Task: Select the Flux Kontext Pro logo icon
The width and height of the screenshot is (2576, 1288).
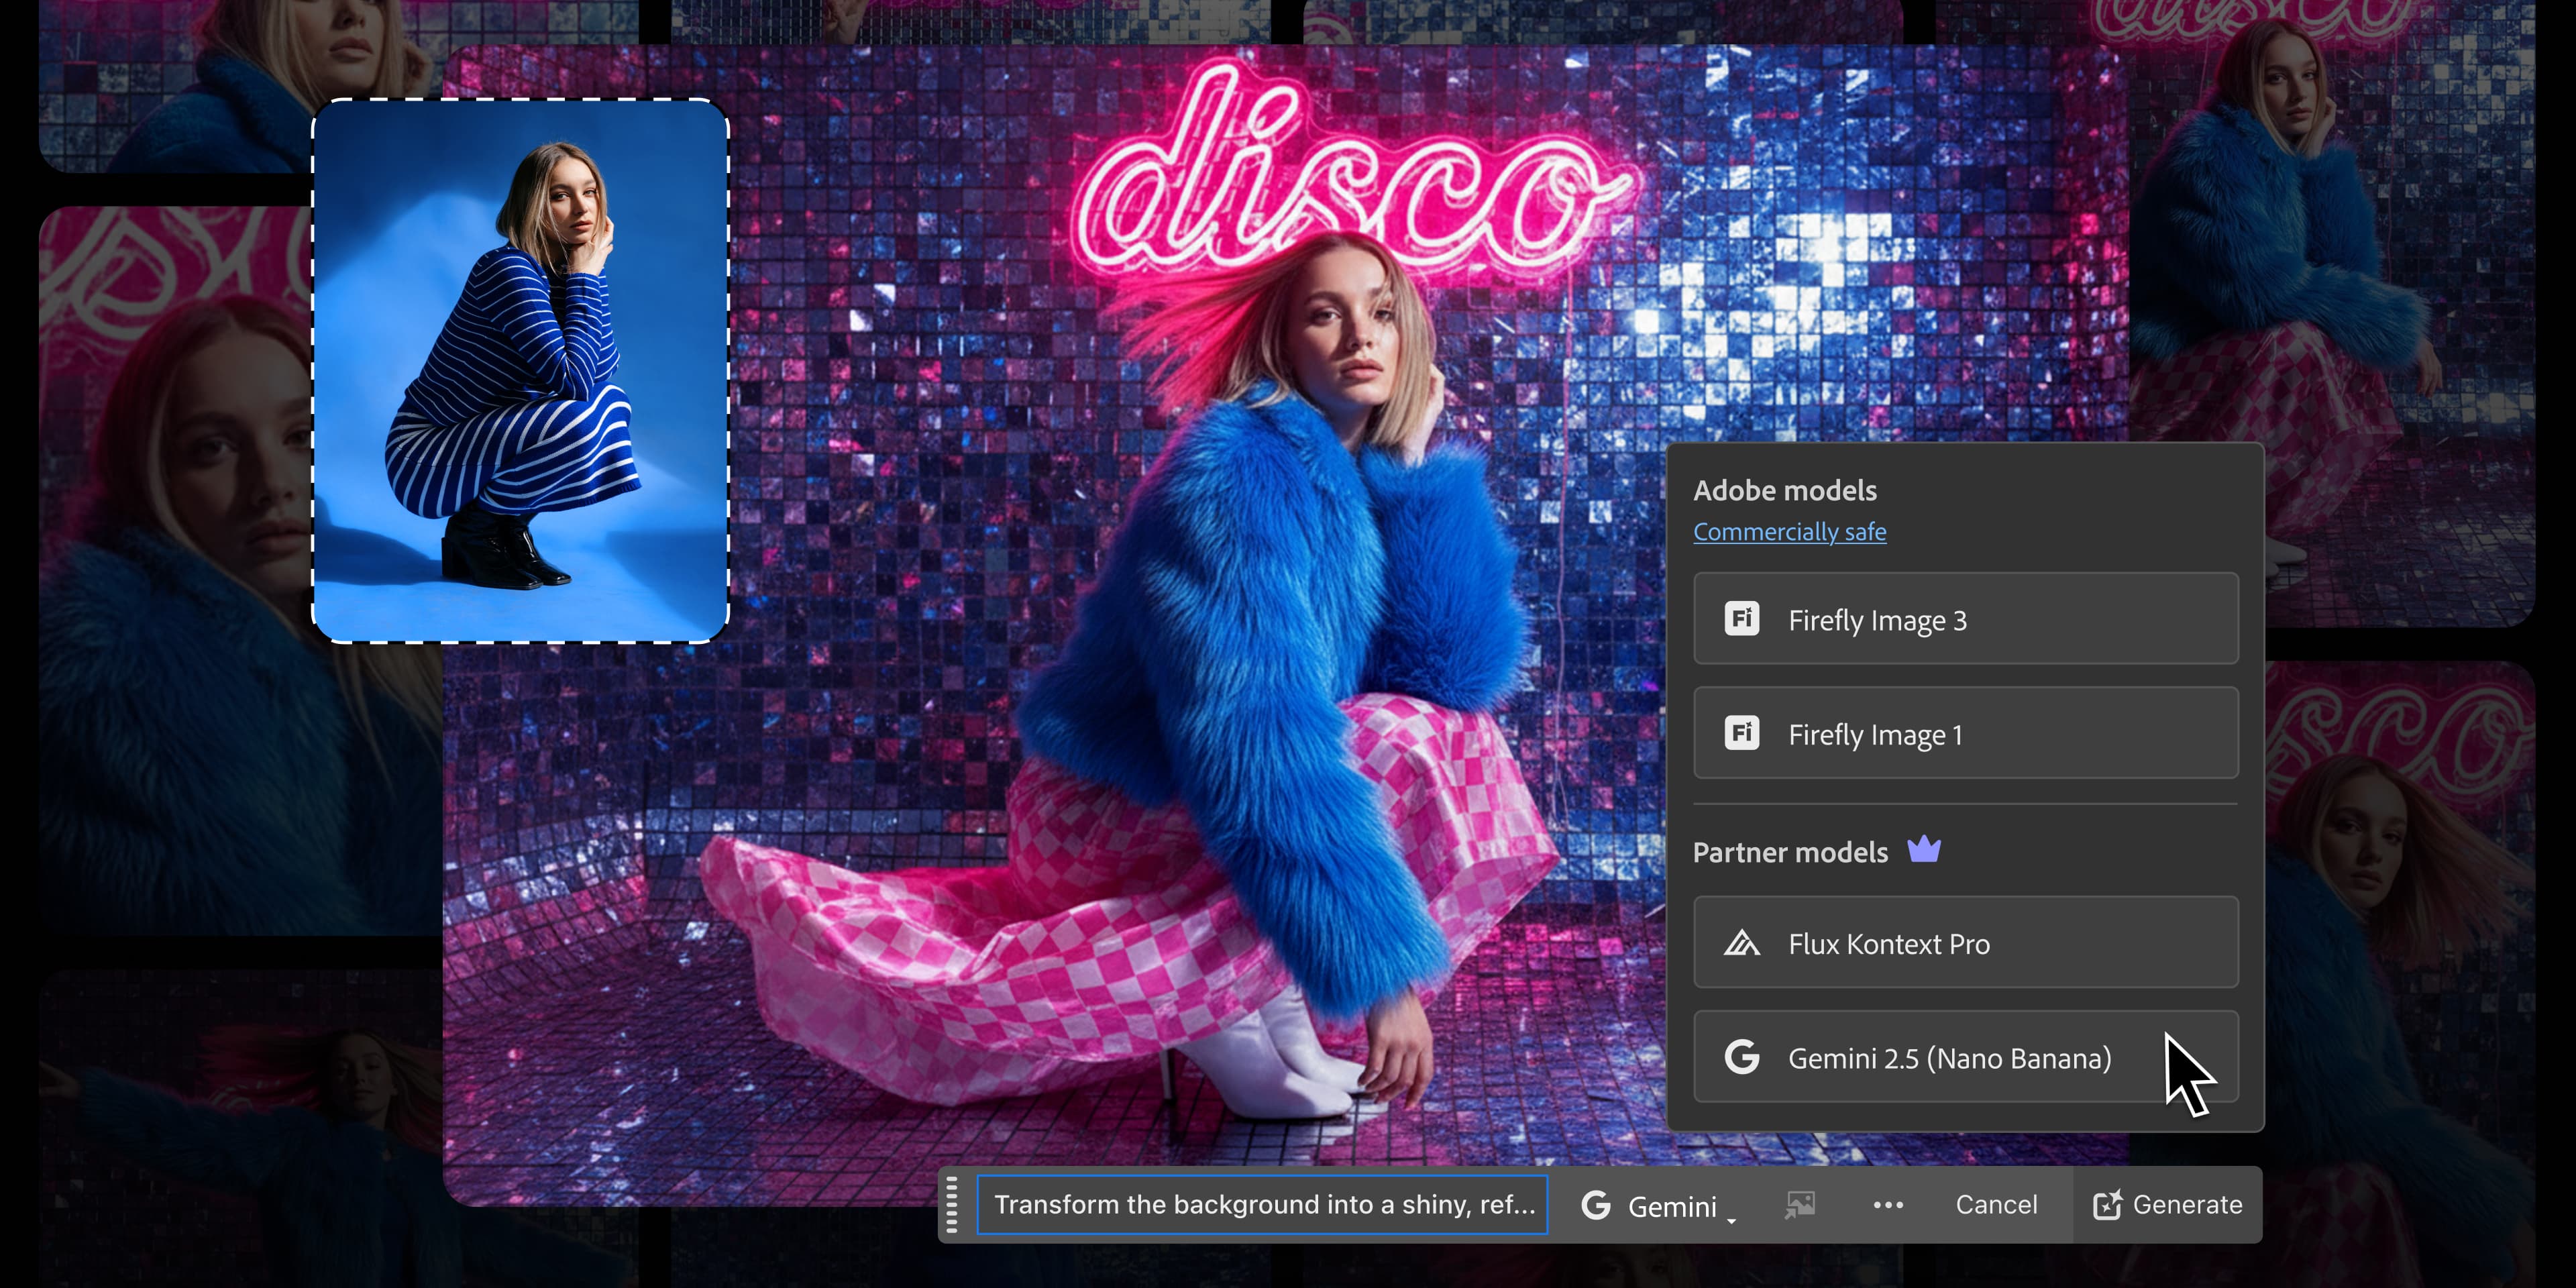Action: (x=1742, y=943)
